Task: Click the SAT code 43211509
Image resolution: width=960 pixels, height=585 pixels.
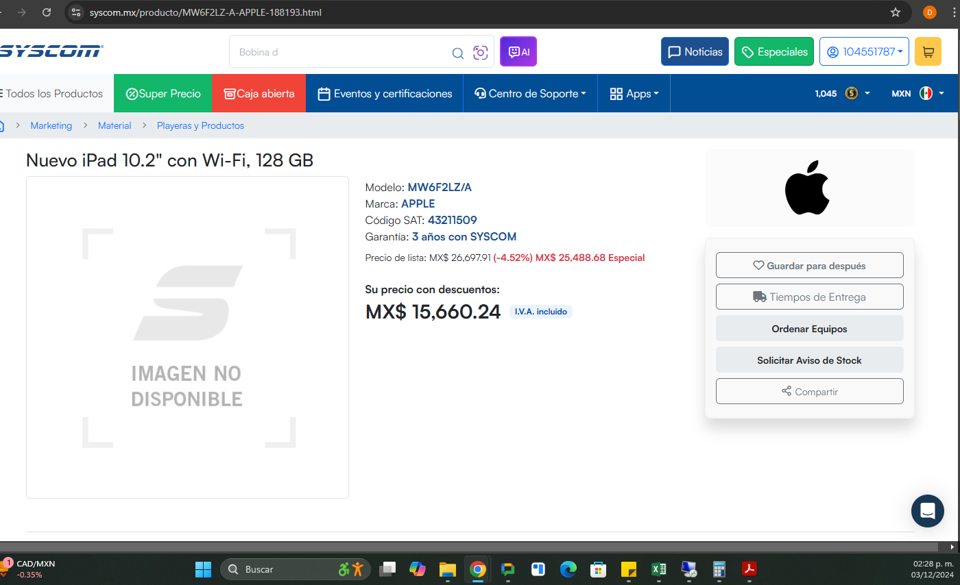Action: click(x=453, y=220)
